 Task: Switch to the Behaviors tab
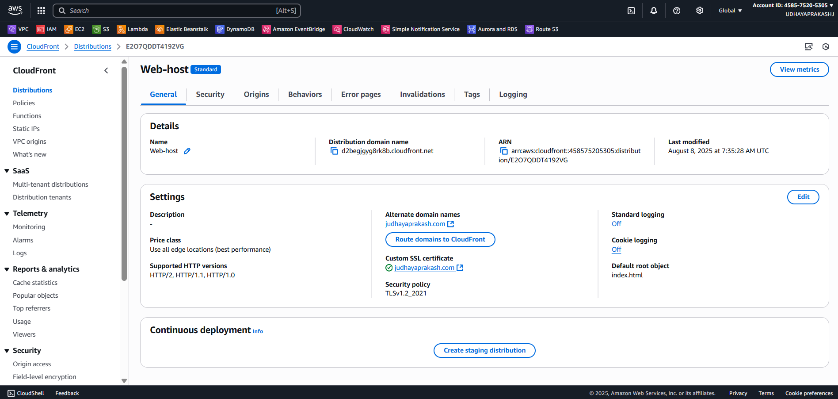[305, 94]
